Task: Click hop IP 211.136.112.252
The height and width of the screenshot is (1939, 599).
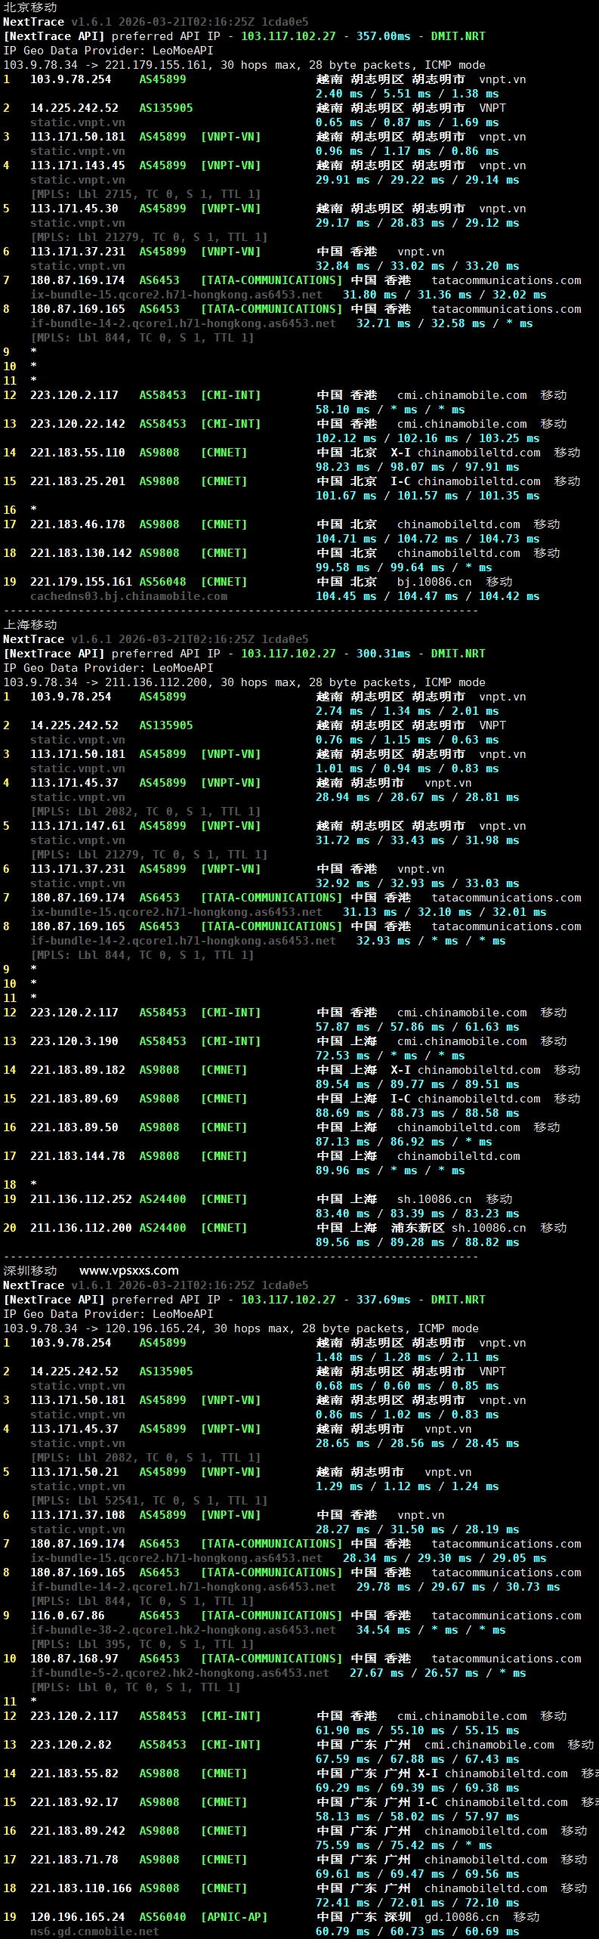Action: 81,1199
